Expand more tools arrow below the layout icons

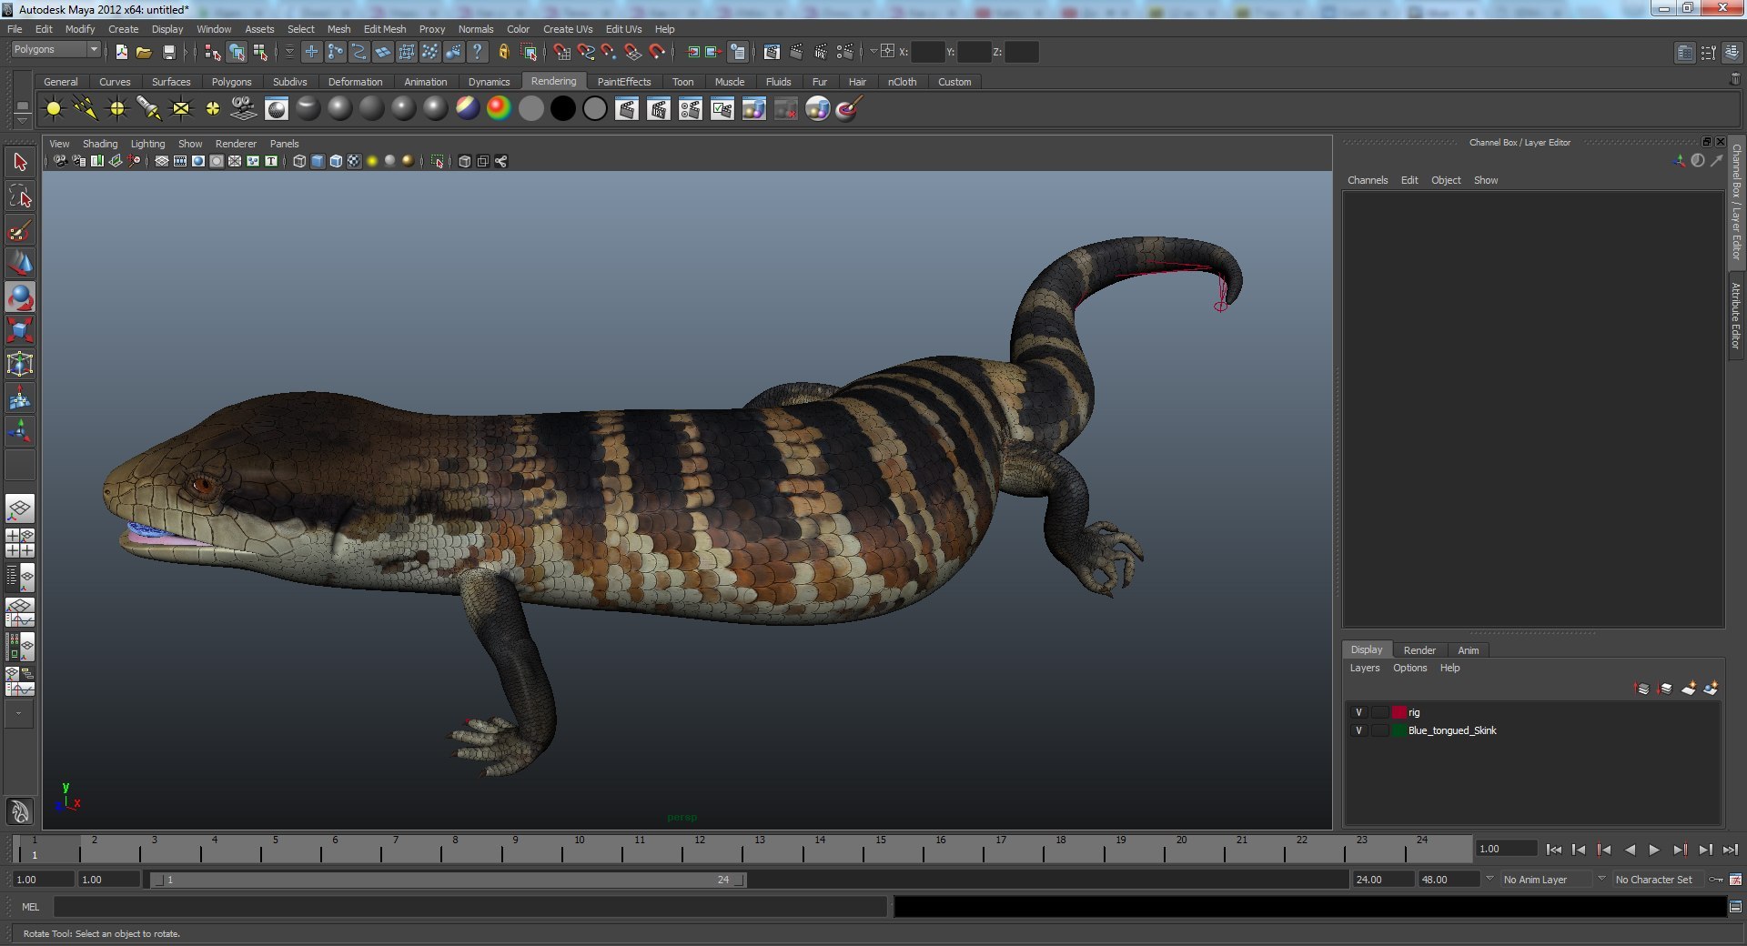18,714
